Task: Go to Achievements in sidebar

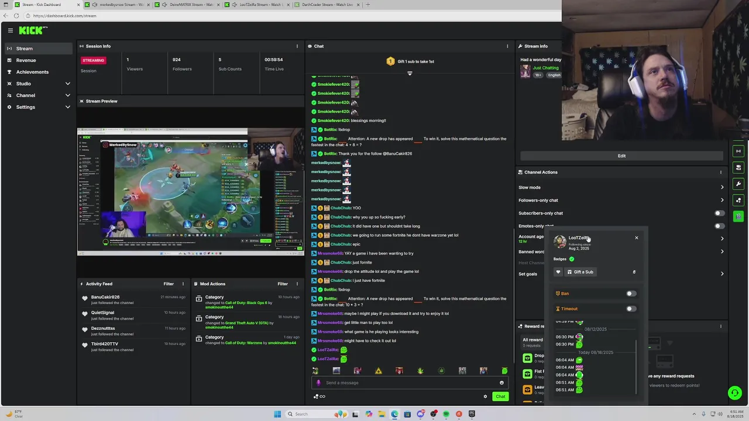Action: click(x=39, y=72)
